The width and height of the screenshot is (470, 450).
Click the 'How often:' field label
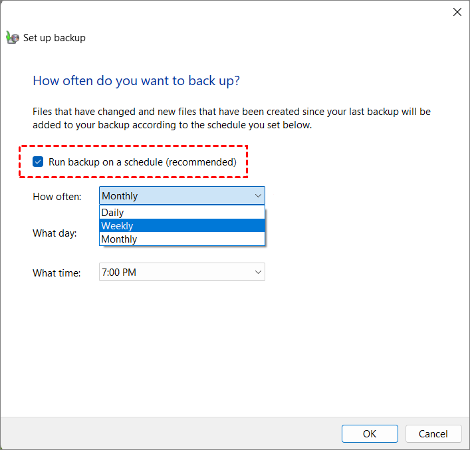pyautogui.click(x=57, y=196)
